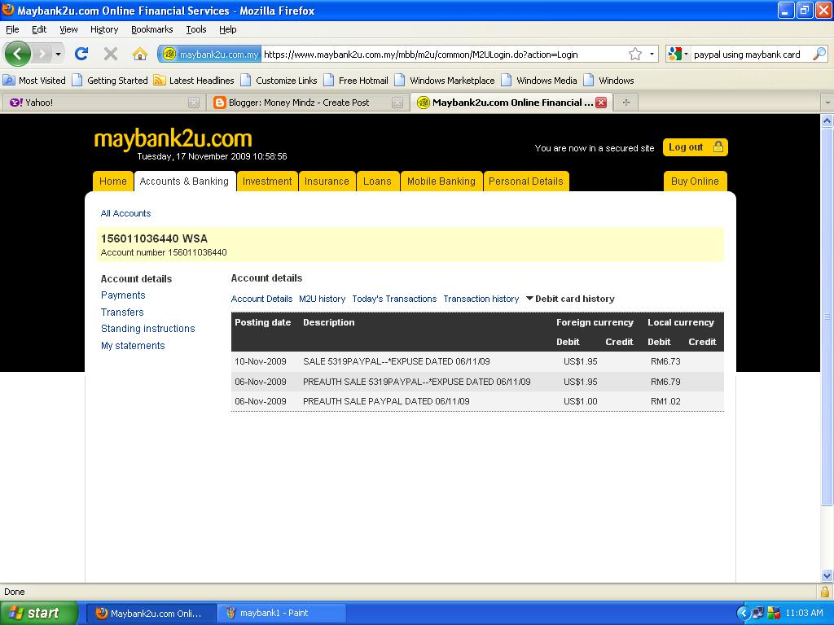Click the Google search engine icon
This screenshot has height=625, width=834.
point(676,54)
